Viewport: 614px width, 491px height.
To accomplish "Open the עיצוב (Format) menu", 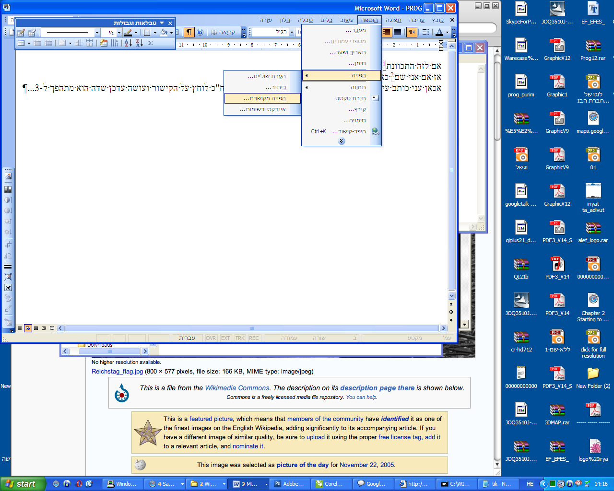I will pyautogui.click(x=347, y=20).
